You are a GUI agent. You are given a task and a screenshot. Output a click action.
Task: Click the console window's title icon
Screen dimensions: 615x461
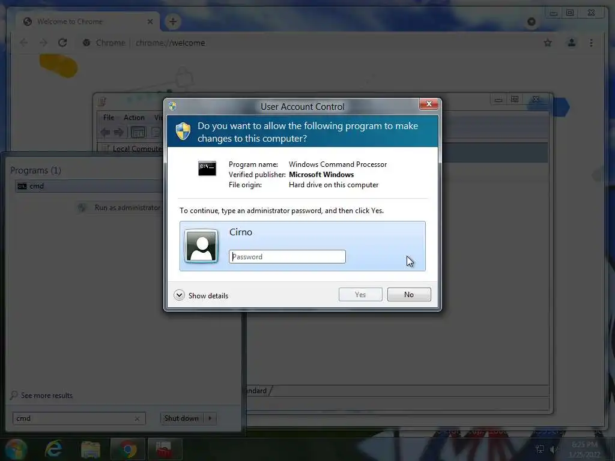[x=102, y=101]
